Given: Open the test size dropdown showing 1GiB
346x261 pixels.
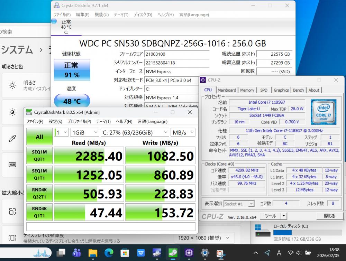Looking at the screenshot, I should click(85, 132).
